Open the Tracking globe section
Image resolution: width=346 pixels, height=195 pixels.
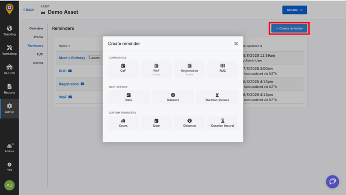9,31
